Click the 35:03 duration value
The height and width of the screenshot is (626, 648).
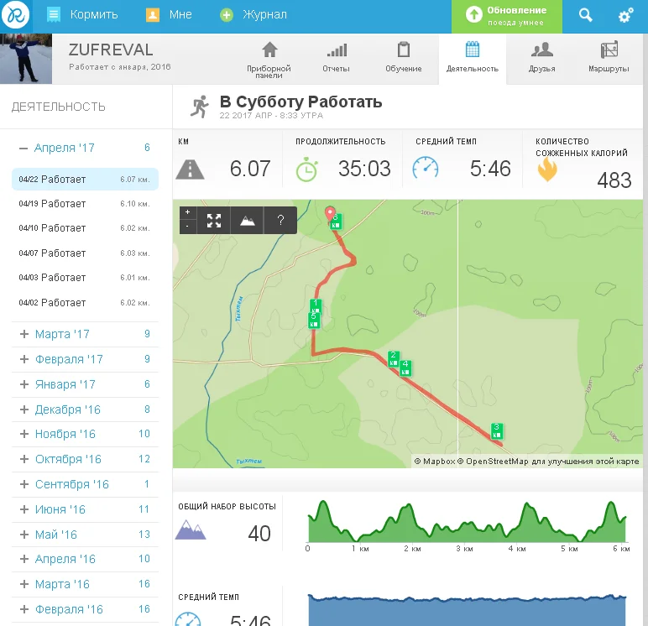[364, 169]
